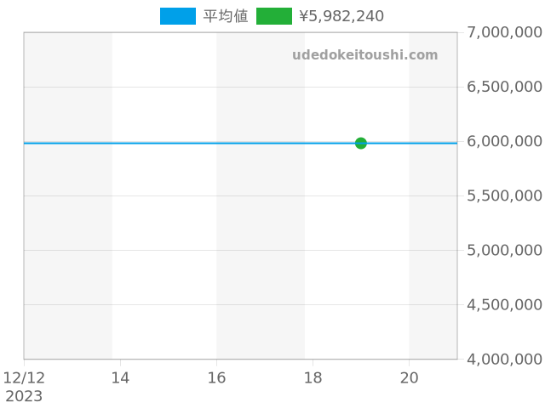
Task: Select the green data point on the chart
Action: (x=360, y=143)
